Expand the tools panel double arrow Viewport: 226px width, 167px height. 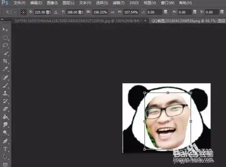[x=2, y=20]
